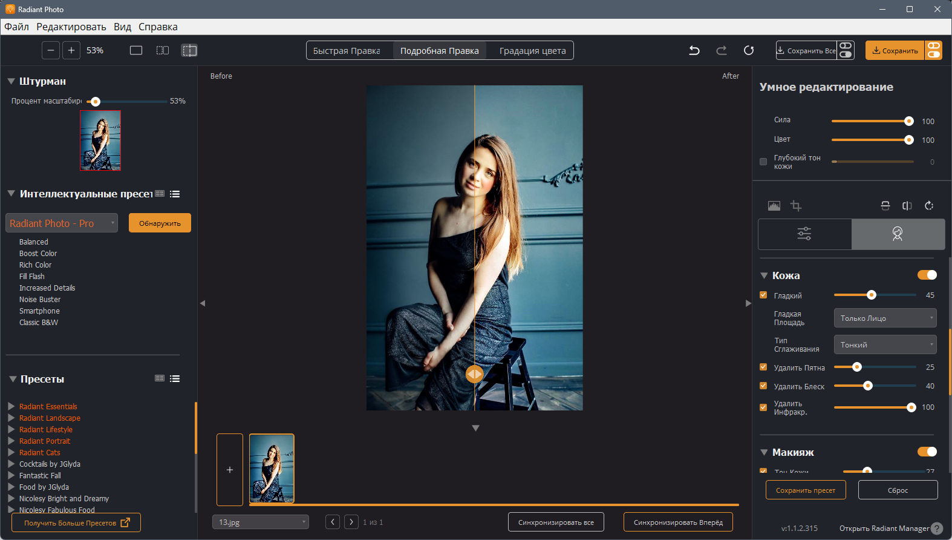The height and width of the screenshot is (540, 952).
Task: Uncheck Удалить Инфракр. checkbox
Action: pyautogui.click(x=763, y=407)
